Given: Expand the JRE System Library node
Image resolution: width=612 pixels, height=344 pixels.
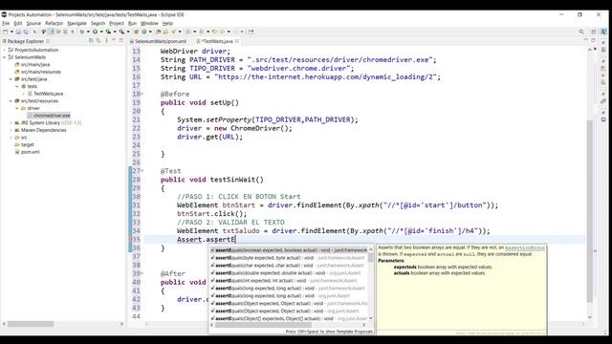Looking at the screenshot, I should tap(11, 123).
